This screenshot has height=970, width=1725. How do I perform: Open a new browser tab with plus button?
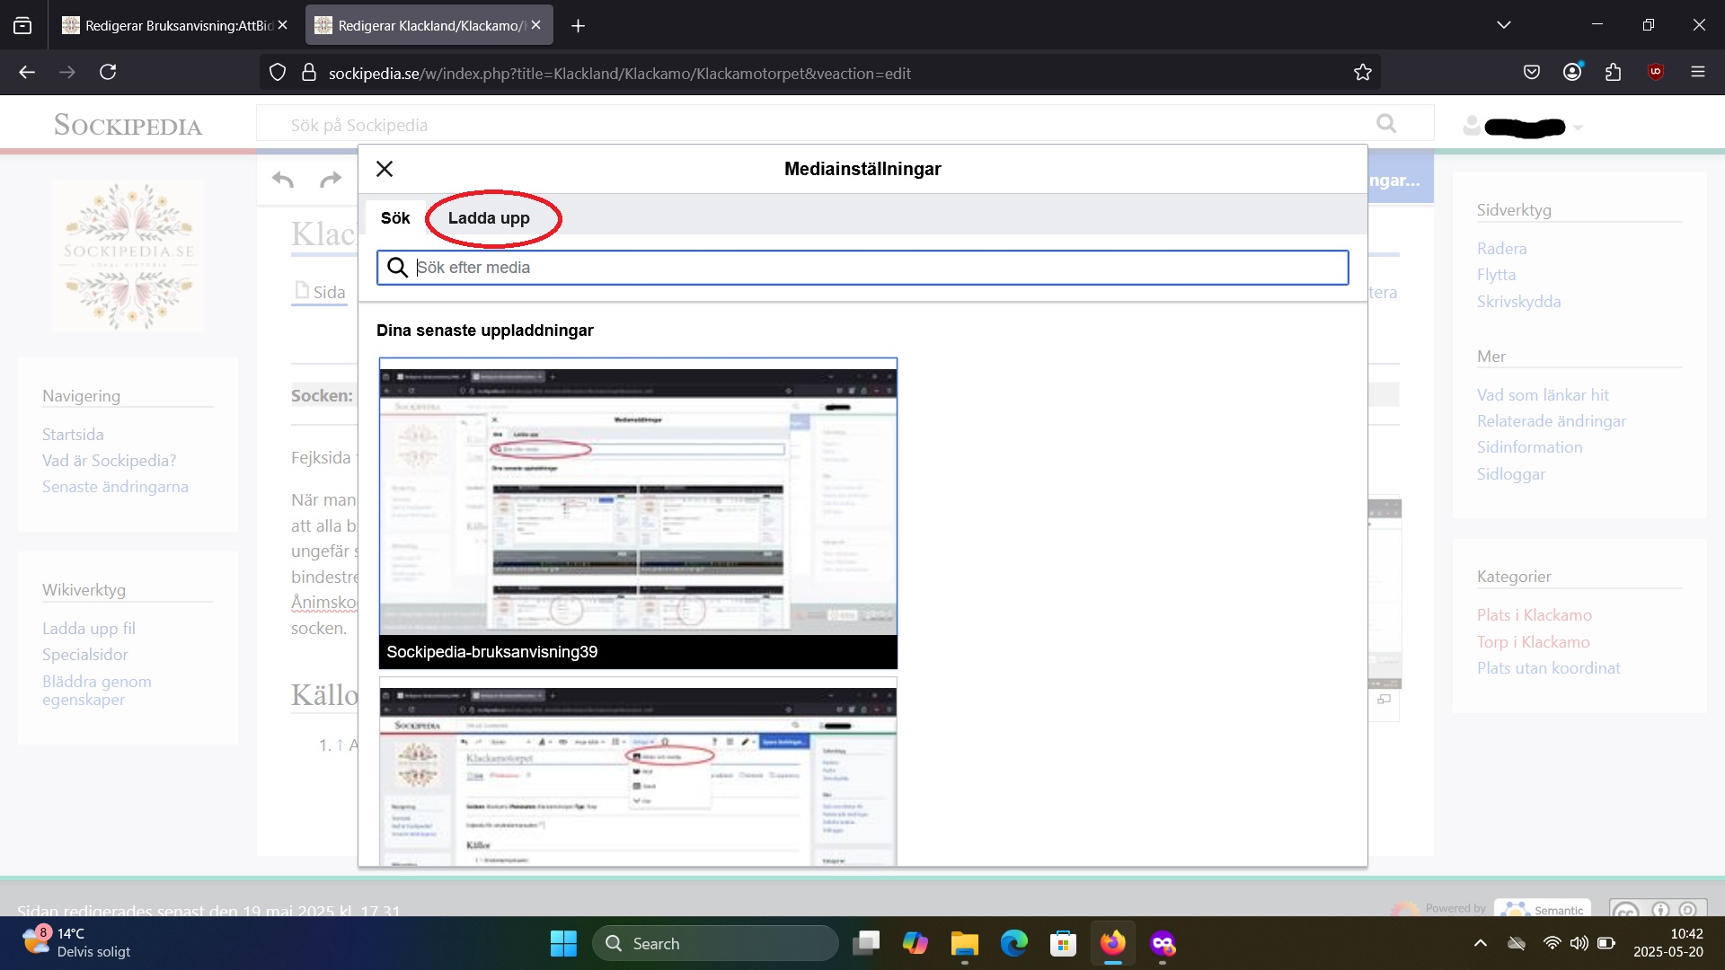point(578,26)
